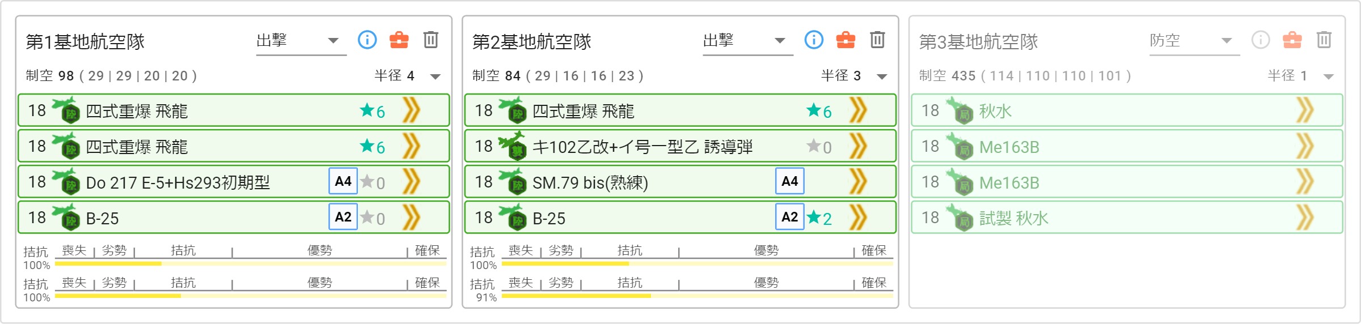
Task: Click proficiency chevron on 秋水 row
Action: (x=1305, y=110)
